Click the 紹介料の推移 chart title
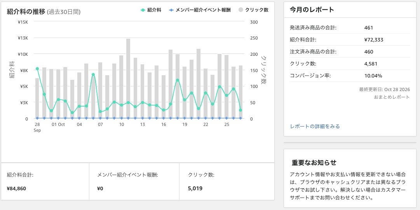Screen dimensions: 420x210 [26, 12]
